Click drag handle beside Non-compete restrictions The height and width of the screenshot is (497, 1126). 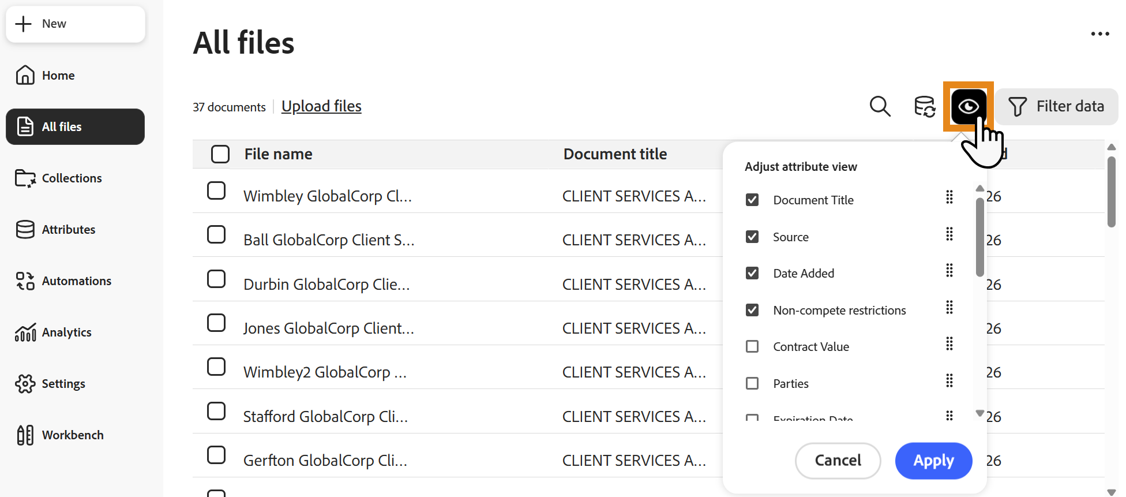tap(949, 307)
